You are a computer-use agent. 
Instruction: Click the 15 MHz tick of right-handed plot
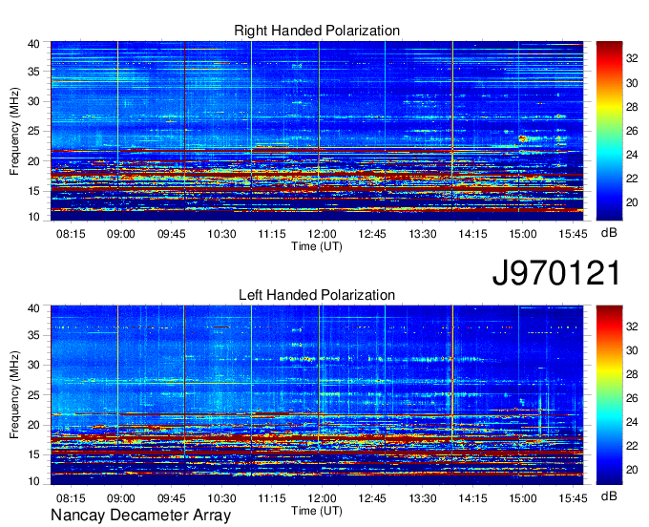point(34,191)
